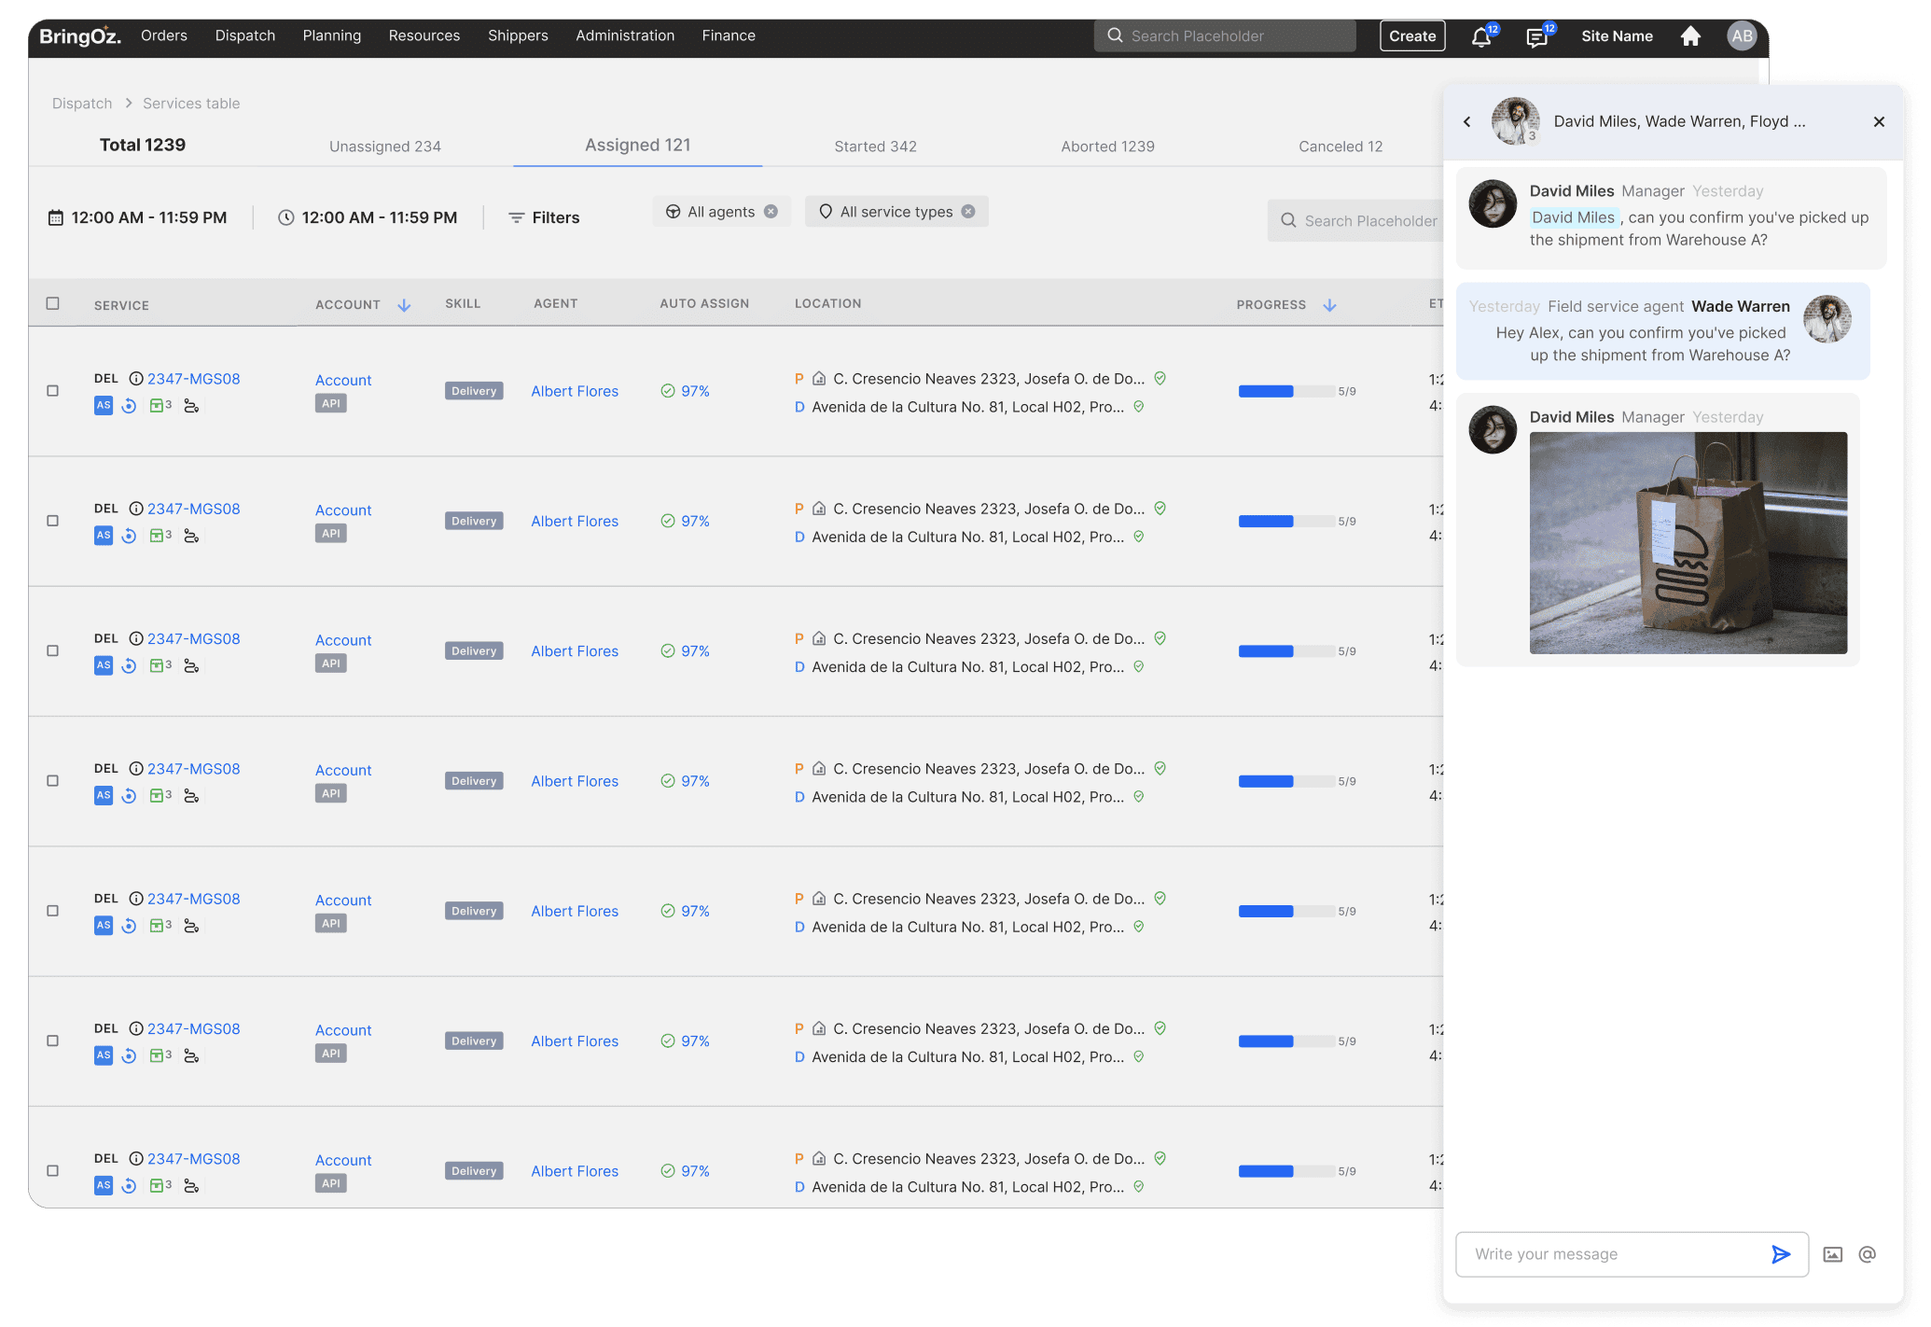Check the second service row checkbox
This screenshot has width=1931, height=1327.
coord(53,521)
